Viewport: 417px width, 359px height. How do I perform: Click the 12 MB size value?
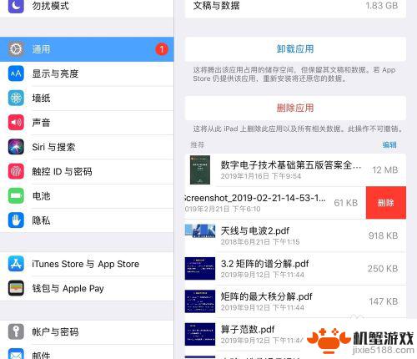(385, 169)
